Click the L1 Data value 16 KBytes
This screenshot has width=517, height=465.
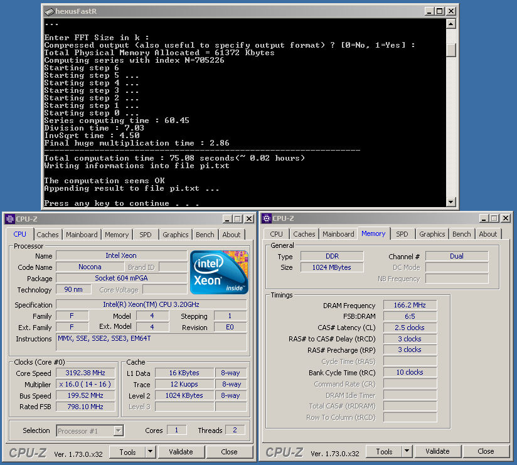[x=184, y=373]
